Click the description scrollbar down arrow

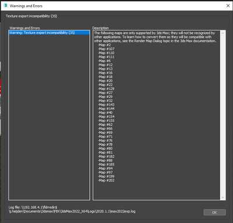[x=223, y=197]
